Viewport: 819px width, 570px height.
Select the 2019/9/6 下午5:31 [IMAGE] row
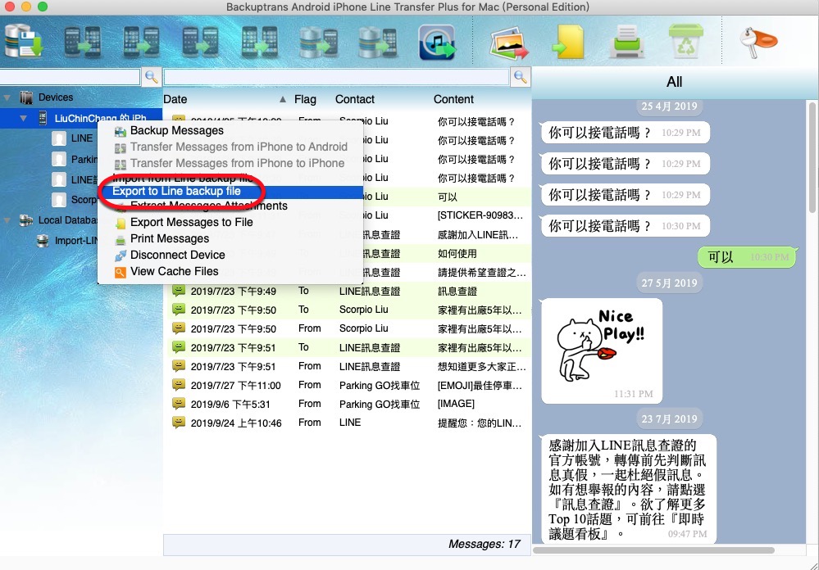coord(348,404)
